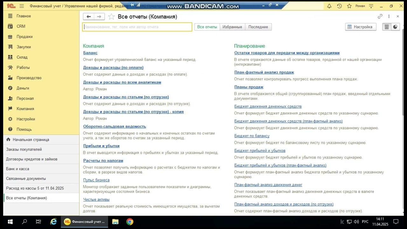
Task: Select the Избранные filter
Action: tap(232, 27)
